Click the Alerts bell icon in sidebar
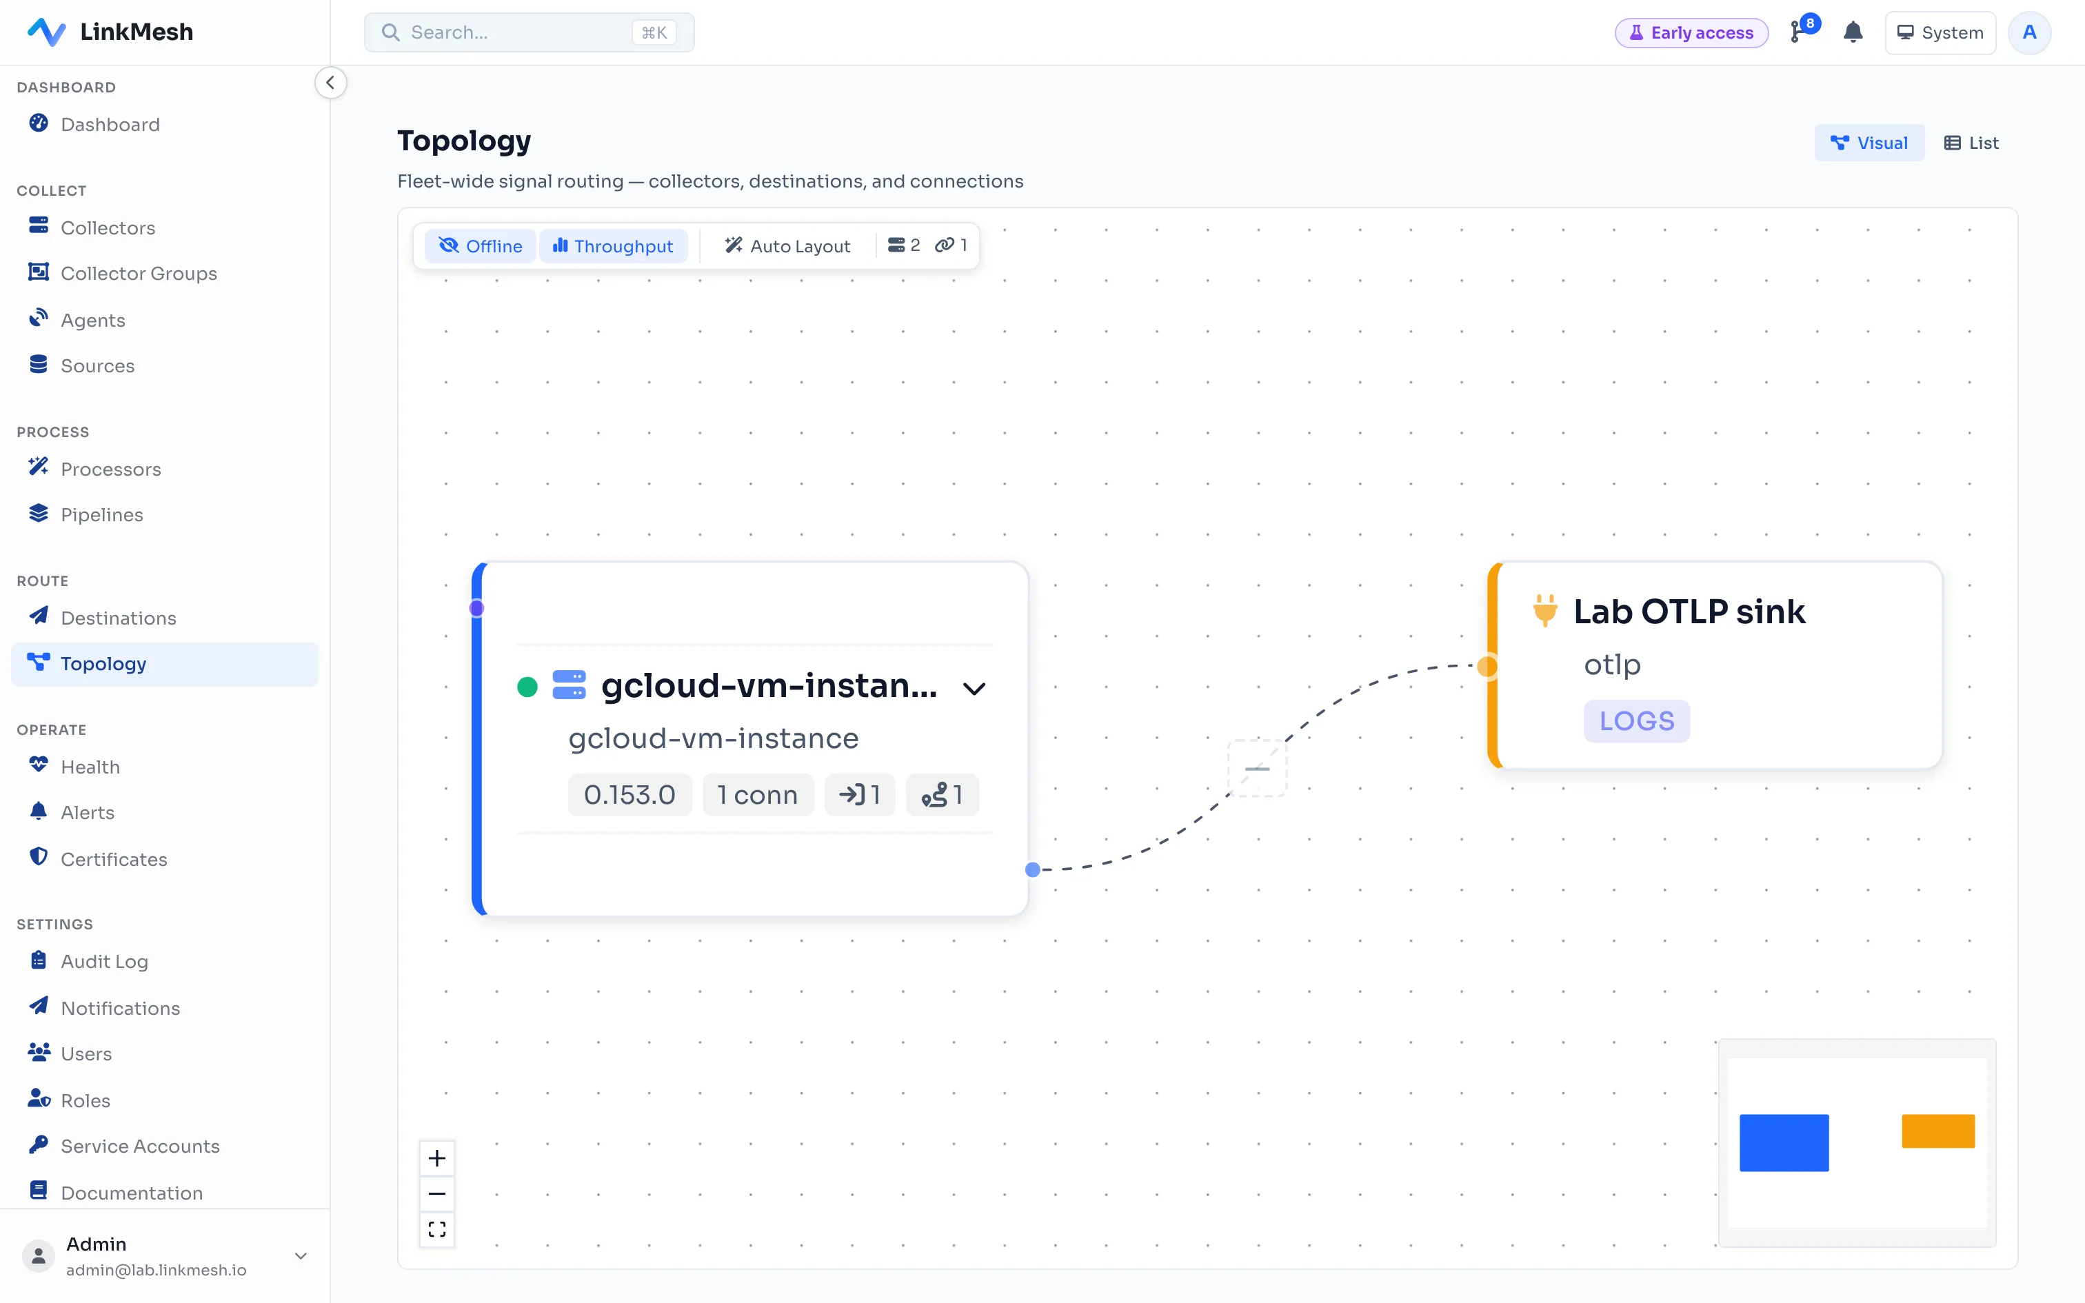2085x1303 pixels. click(x=39, y=811)
